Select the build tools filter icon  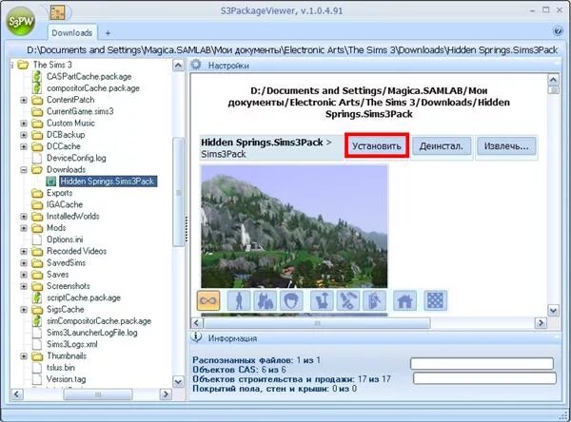click(348, 300)
